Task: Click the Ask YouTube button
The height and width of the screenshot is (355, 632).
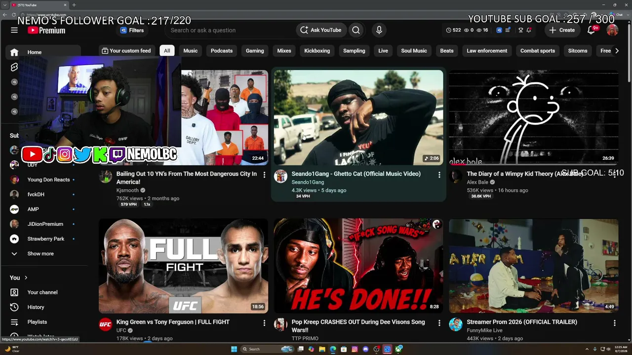Action: tap(321, 30)
